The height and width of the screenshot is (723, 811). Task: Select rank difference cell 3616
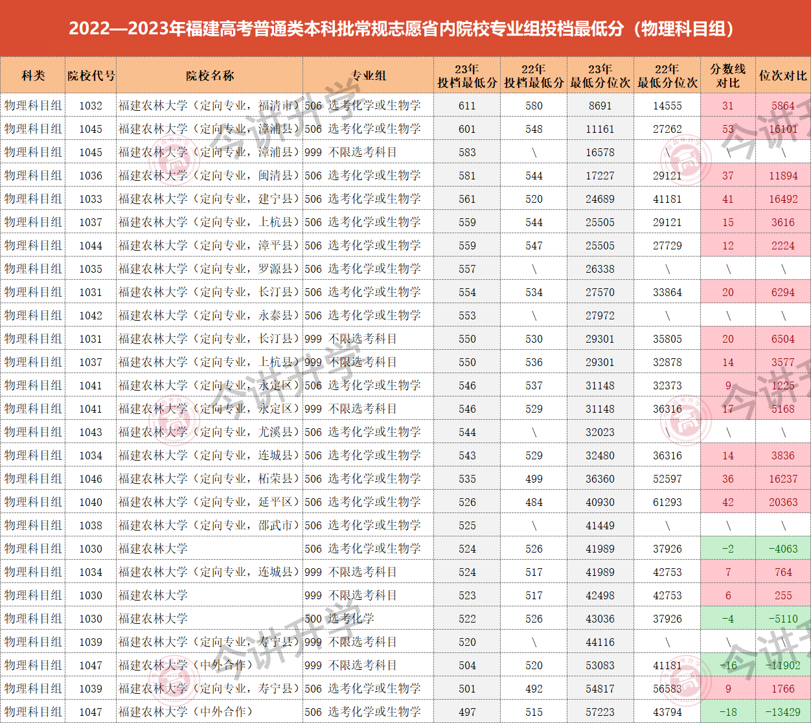tap(783, 222)
